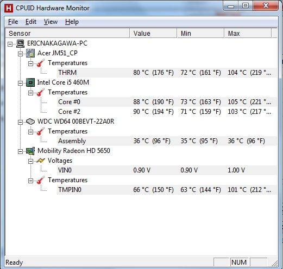Viewport: 283px width, 269px height.
Task: Click VIN0 max value 1.00 V
Action: [236, 170]
